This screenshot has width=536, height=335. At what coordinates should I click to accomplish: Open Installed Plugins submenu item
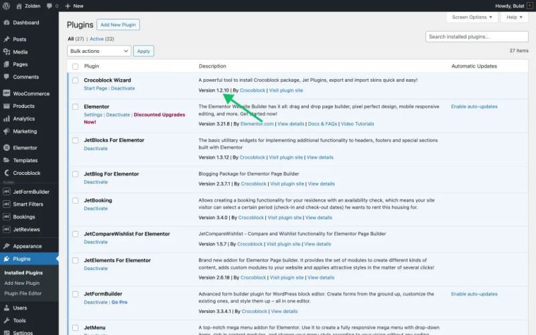point(23,273)
